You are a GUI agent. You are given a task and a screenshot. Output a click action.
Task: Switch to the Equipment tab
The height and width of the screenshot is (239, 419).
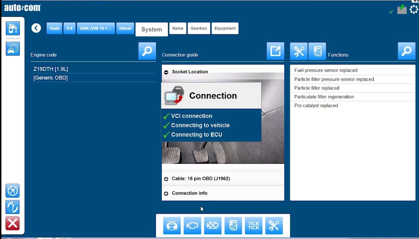[x=225, y=28]
